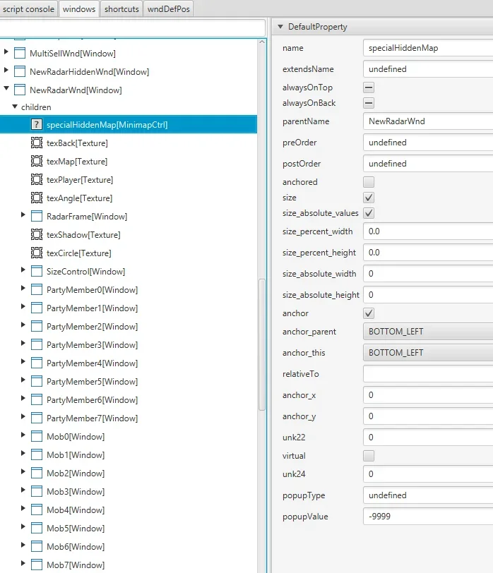Click the empty relativeTo field

(x=428, y=374)
